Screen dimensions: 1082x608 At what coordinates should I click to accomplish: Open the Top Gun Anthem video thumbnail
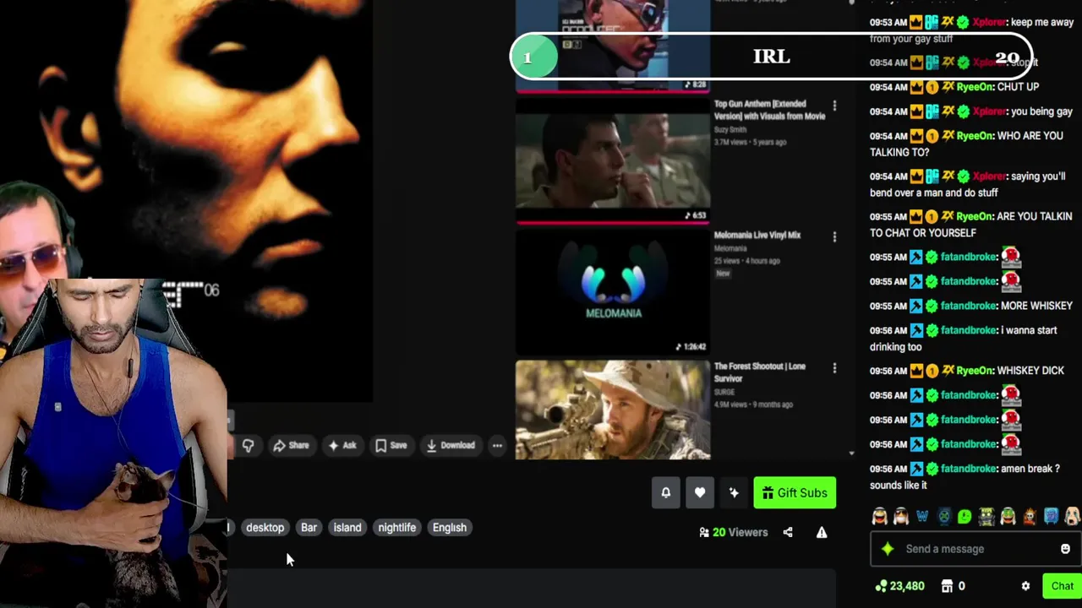613,161
